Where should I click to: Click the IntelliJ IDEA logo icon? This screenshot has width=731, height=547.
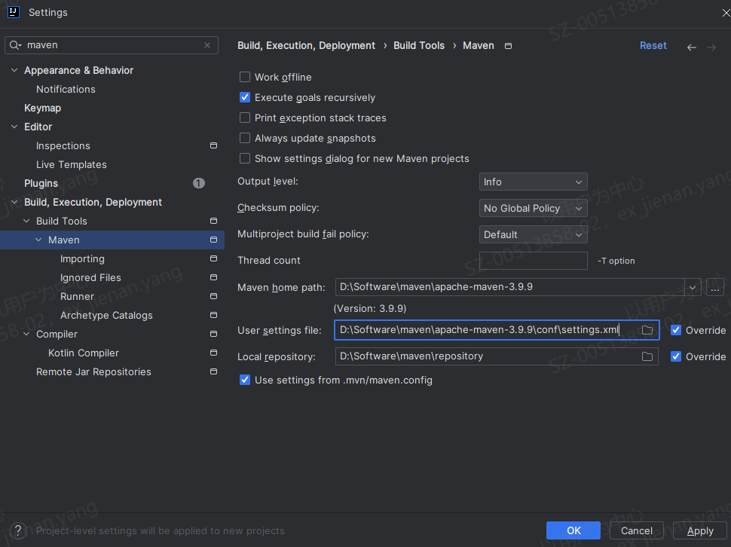point(14,12)
